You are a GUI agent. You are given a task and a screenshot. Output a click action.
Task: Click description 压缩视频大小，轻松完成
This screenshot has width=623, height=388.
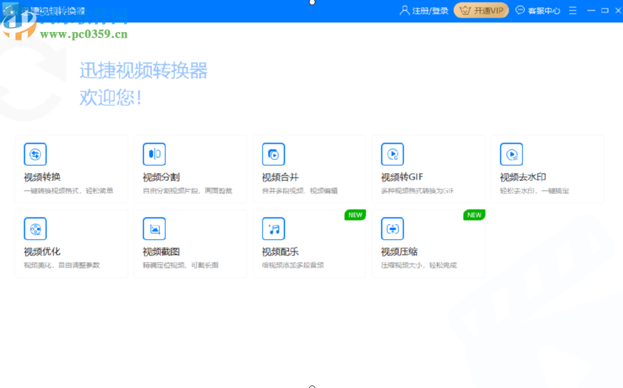coord(419,265)
